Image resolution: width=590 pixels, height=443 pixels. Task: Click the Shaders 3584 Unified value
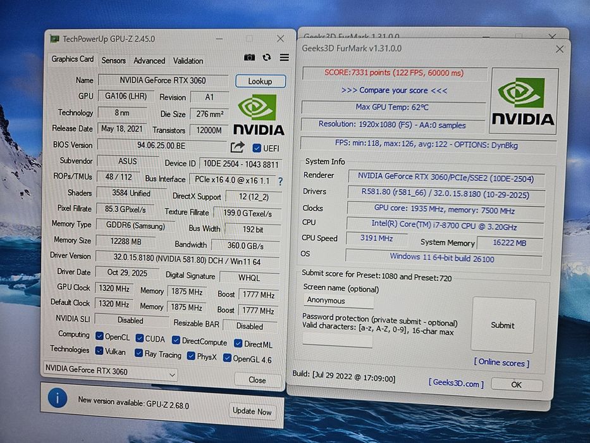pyautogui.click(x=132, y=193)
